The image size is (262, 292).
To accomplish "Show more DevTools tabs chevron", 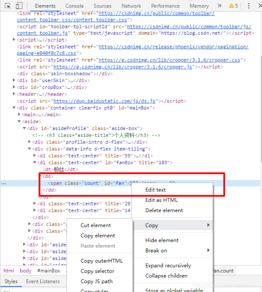I will point(220,5).
